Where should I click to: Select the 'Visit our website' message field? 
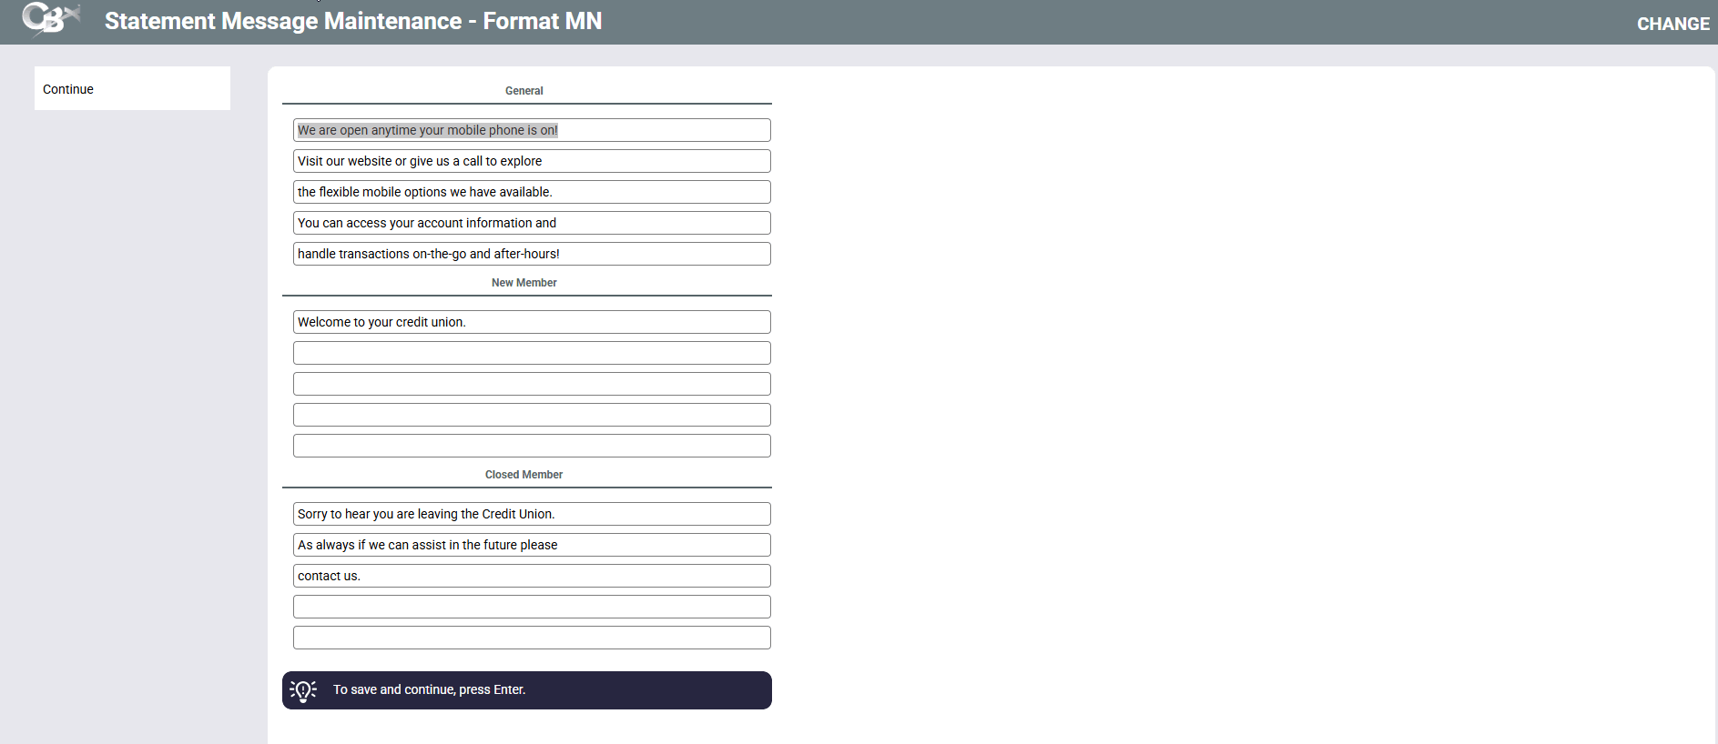[532, 161]
